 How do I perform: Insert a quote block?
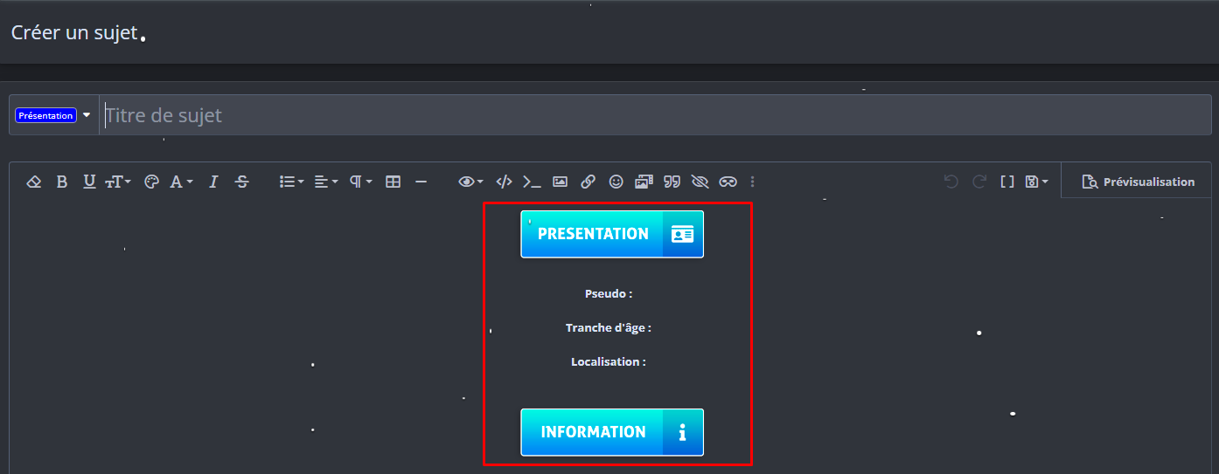click(672, 182)
